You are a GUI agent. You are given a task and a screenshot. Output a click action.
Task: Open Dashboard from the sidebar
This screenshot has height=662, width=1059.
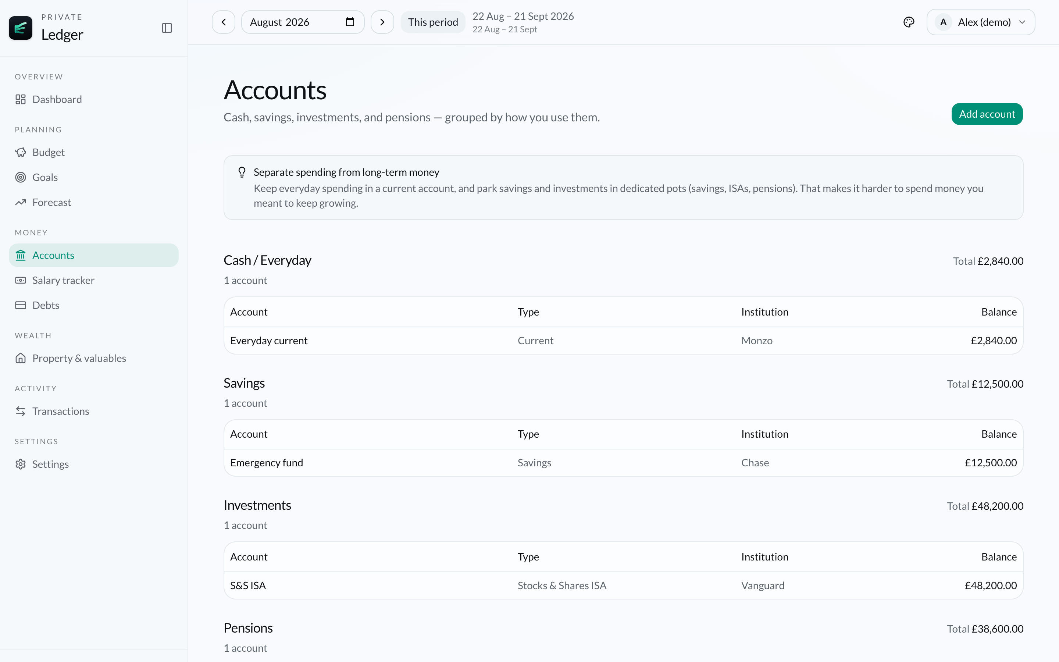[94, 99]
